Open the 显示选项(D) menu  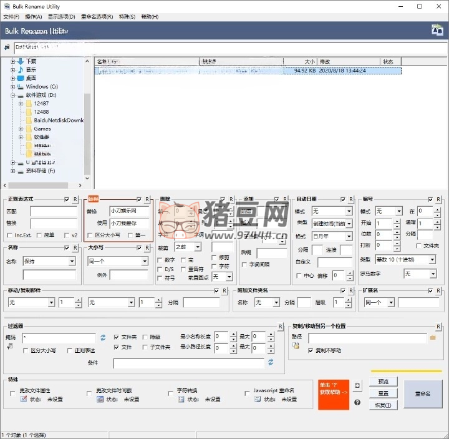click(61, 17)
